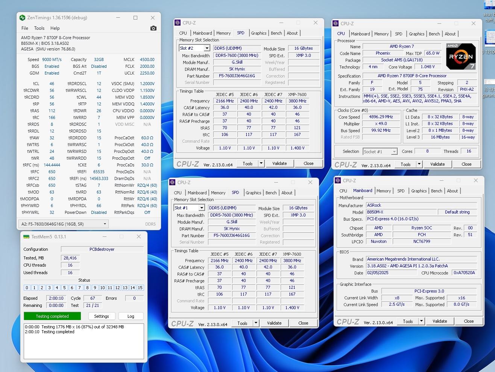
Task: Click the VSOC (SMU) 1.2000V value
Action: [147, 84]
